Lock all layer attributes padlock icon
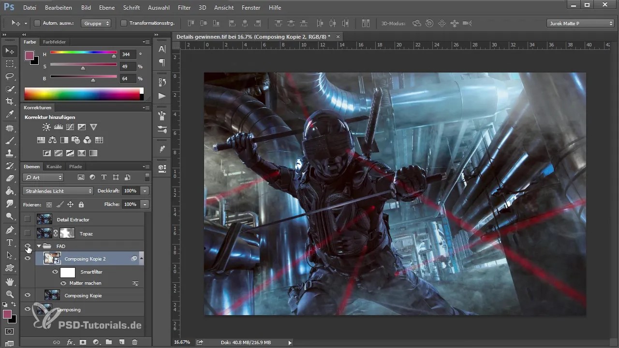The width and height of the screenshot is (619, 348). pyautogui.click(x=81, y=204)
